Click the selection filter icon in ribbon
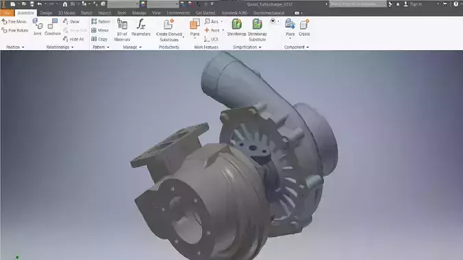 click(x=273, y=21)
